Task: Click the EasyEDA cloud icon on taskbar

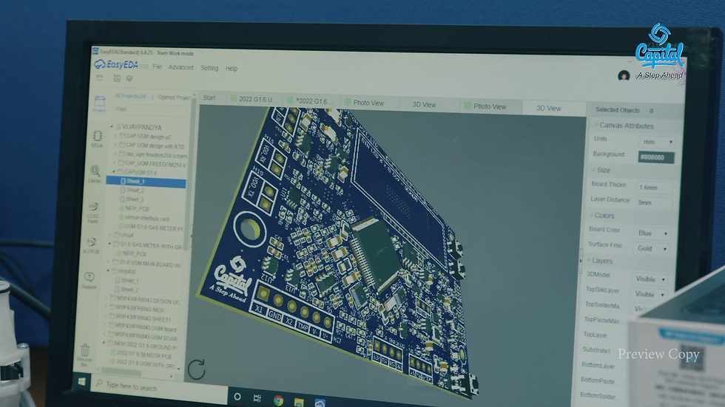Action: (320, 403)
